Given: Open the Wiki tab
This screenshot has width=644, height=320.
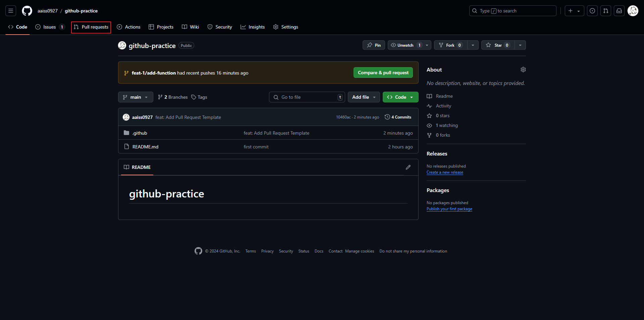Looking at the screenshot, I should pyautogui.click(x=191, y=27).
